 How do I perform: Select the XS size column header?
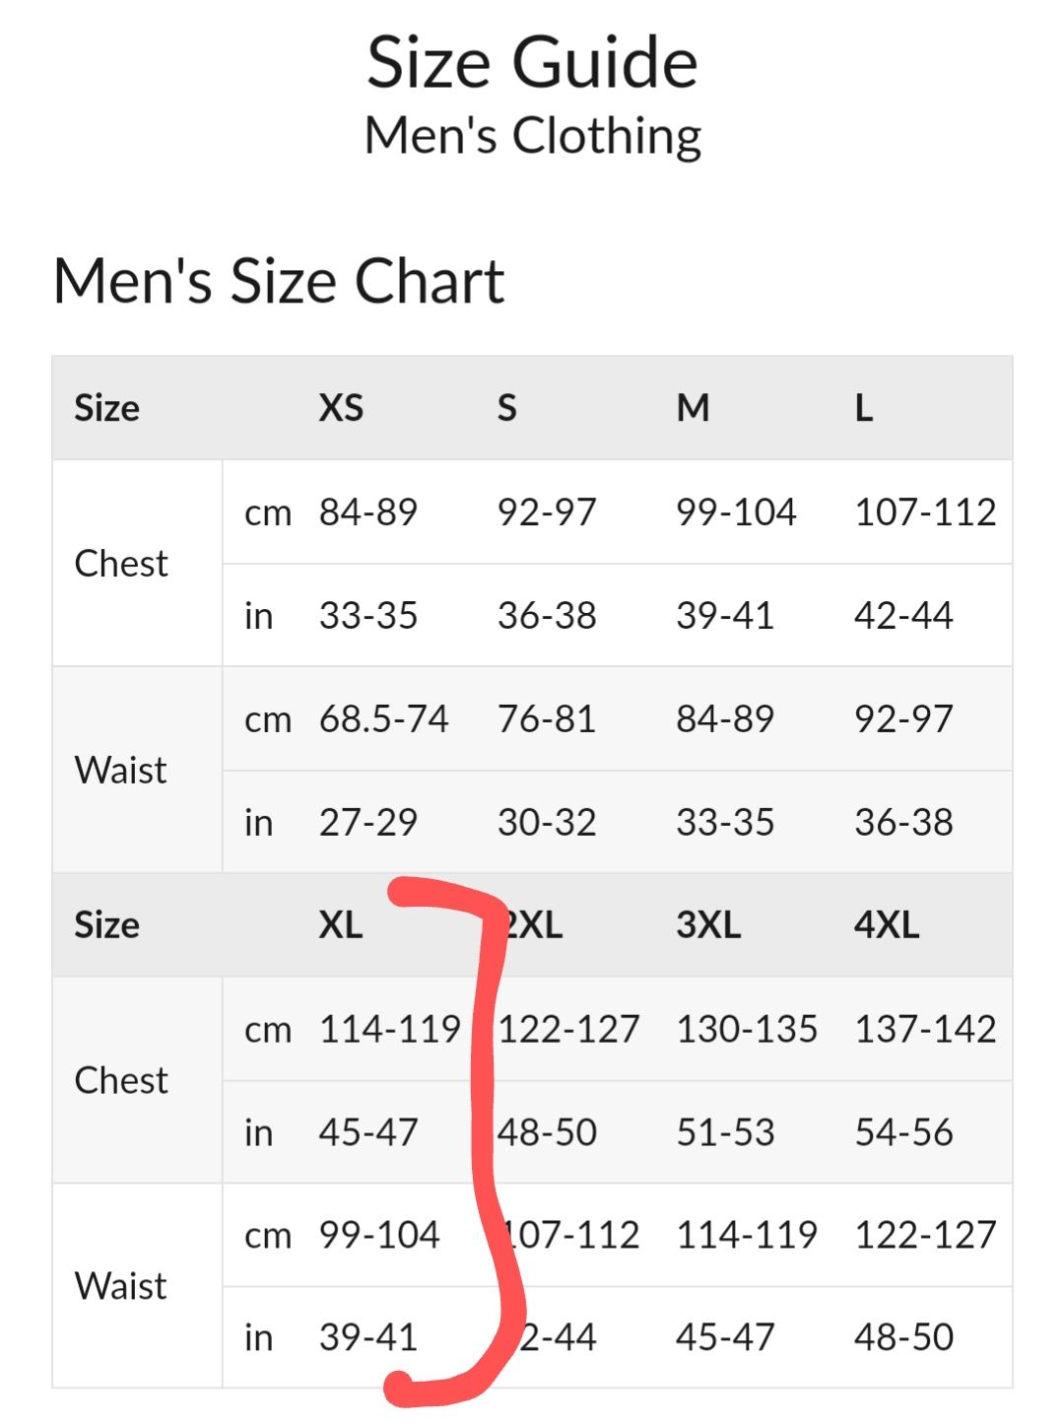point(341,407)
